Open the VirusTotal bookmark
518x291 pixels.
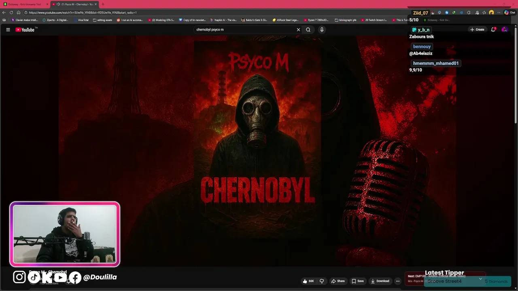[x=81, y=20]
